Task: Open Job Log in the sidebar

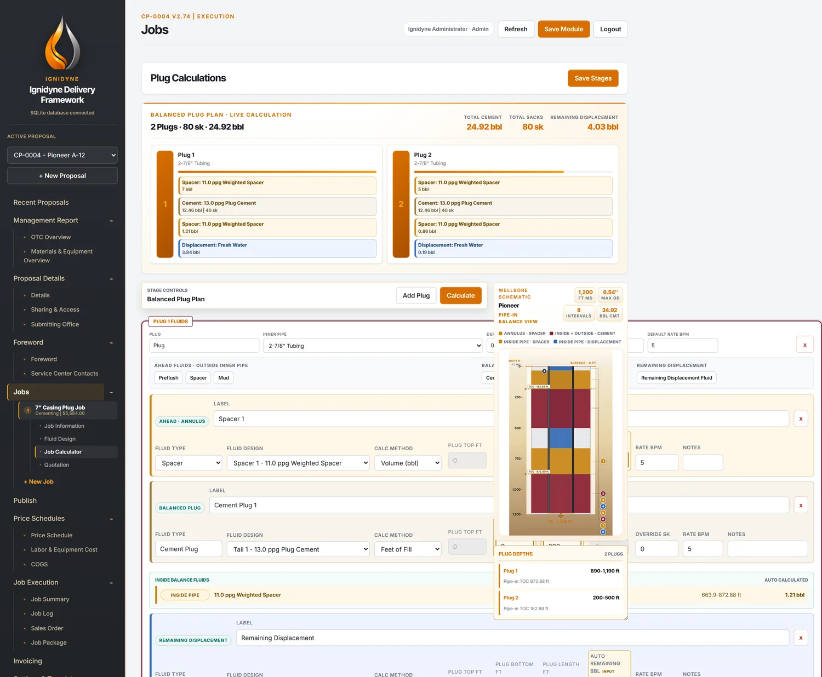Action: click(x=42, y=613)
